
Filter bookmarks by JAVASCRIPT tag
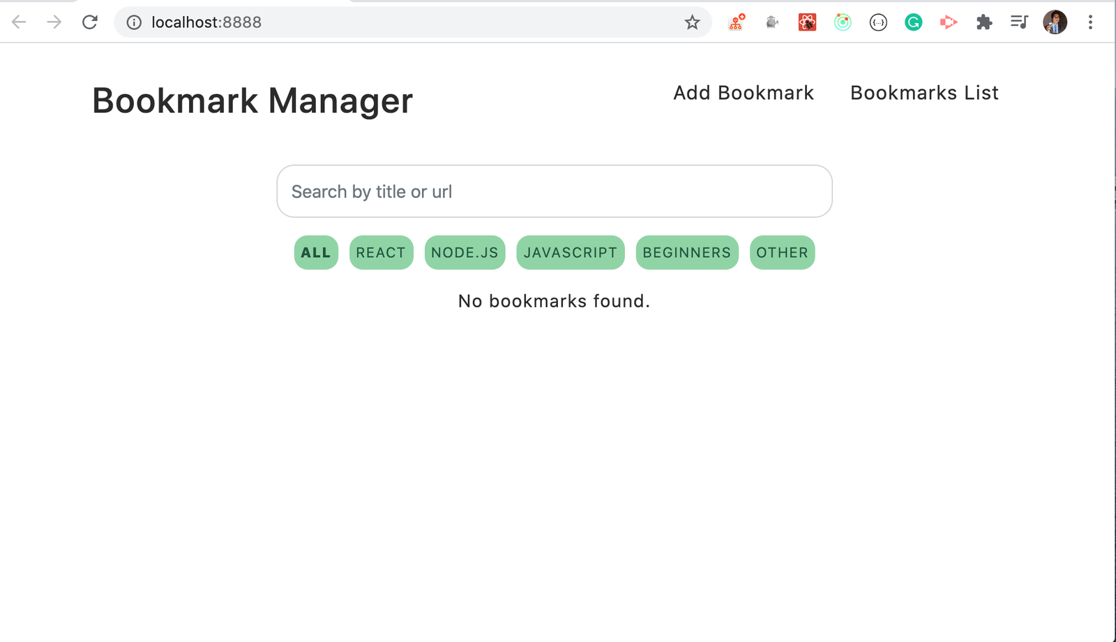[x=571, y=252]
